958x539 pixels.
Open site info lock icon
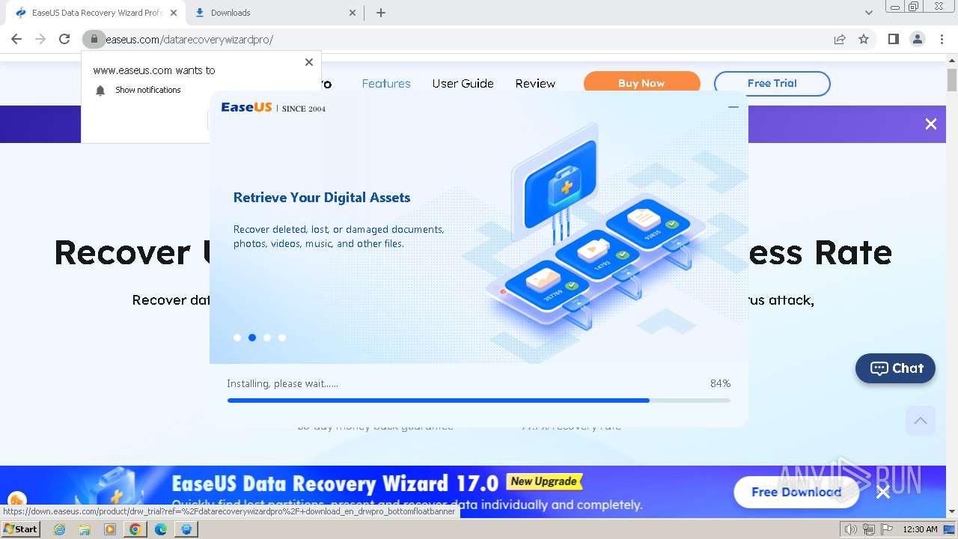(x=94, y=39)
